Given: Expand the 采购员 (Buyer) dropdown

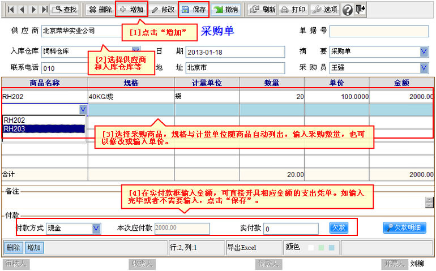Looking at the screenshot, I should (424, 67).
